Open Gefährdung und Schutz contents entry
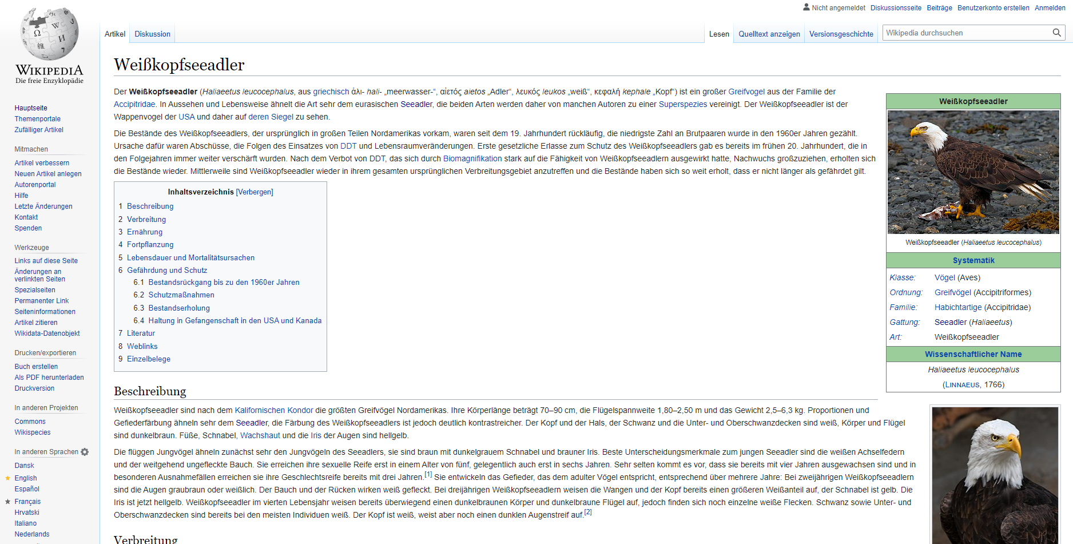This screenshot has height=544, width=1073. pos(167,271)
